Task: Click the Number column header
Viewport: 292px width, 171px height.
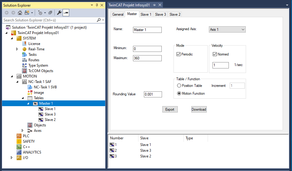Action: tap(123, 138)
